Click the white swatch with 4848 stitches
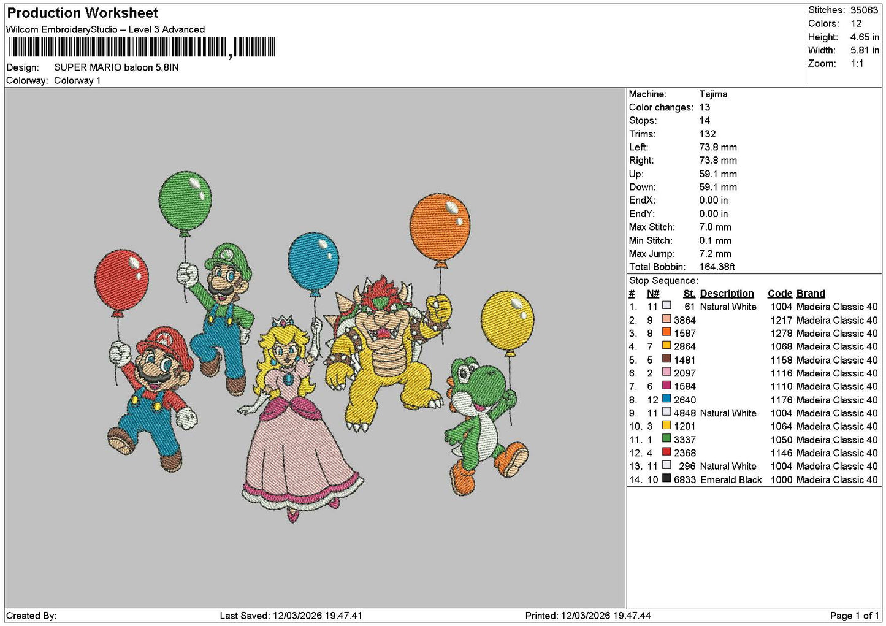886x626 pixels. point(666,412)
